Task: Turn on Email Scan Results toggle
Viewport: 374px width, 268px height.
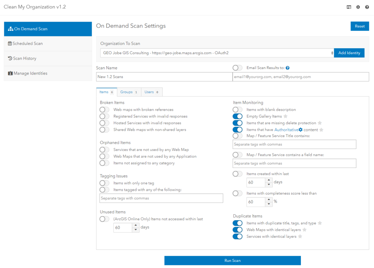Action: (x=237, y=68)
